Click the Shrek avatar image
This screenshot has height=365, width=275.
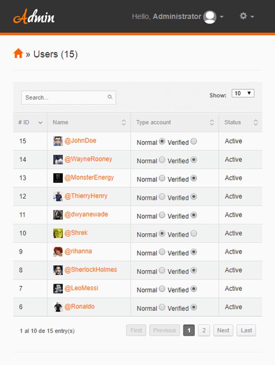(x=58, y=233)
